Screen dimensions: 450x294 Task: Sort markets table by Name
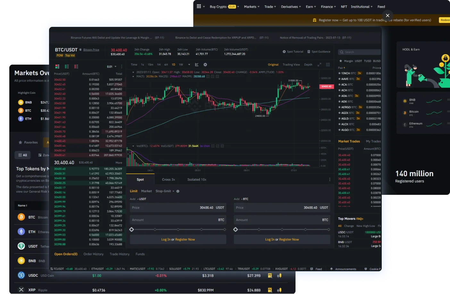pyautogui.click(x=22, y=205)
